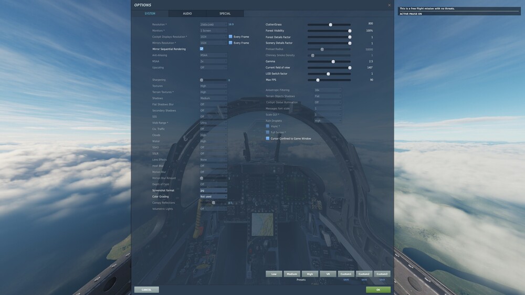Toggle Cursor Confined to Game Window

pos(268,138)
